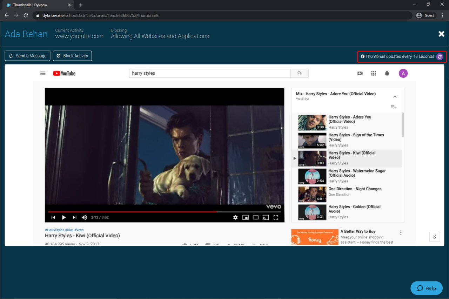Select Sign of the Times playlist video
The width and height of the screenshot is (449, 299).
coord(356,137)
